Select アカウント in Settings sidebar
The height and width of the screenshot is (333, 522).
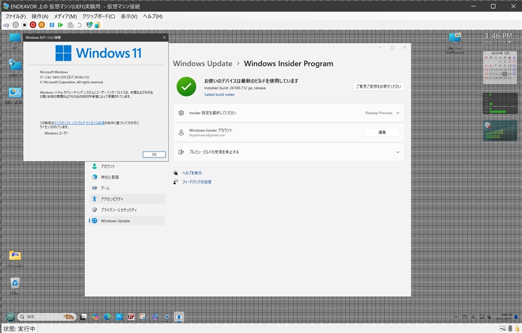point(127,166)
